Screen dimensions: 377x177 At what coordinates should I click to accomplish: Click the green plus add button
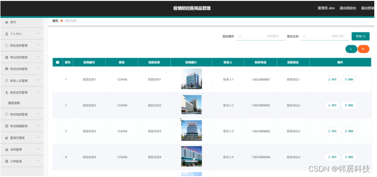[351, 49]
